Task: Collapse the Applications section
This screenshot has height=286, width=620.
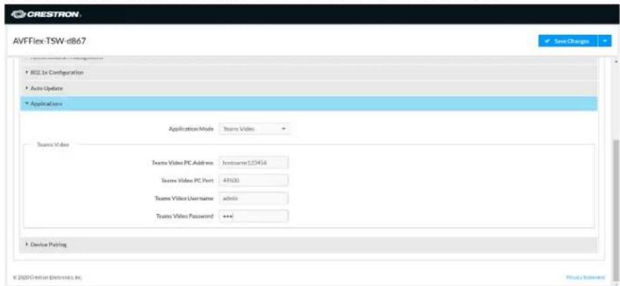Action: click(x=309, y=104)
